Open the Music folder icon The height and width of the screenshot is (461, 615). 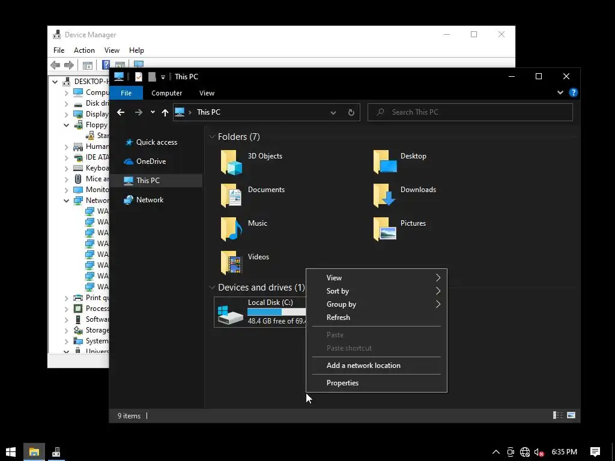pyautogui.click(x=231, y=229)
